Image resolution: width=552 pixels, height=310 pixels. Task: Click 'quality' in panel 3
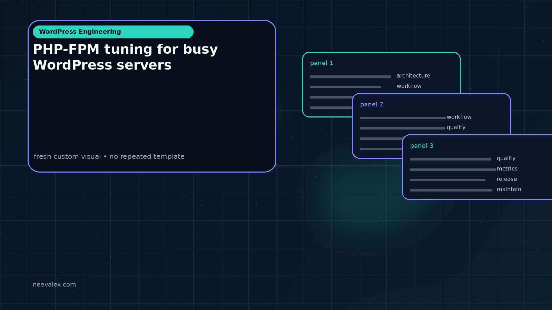pos(506,158)
